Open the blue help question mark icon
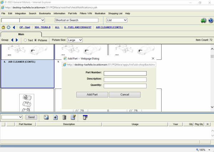 coord(210,20)
